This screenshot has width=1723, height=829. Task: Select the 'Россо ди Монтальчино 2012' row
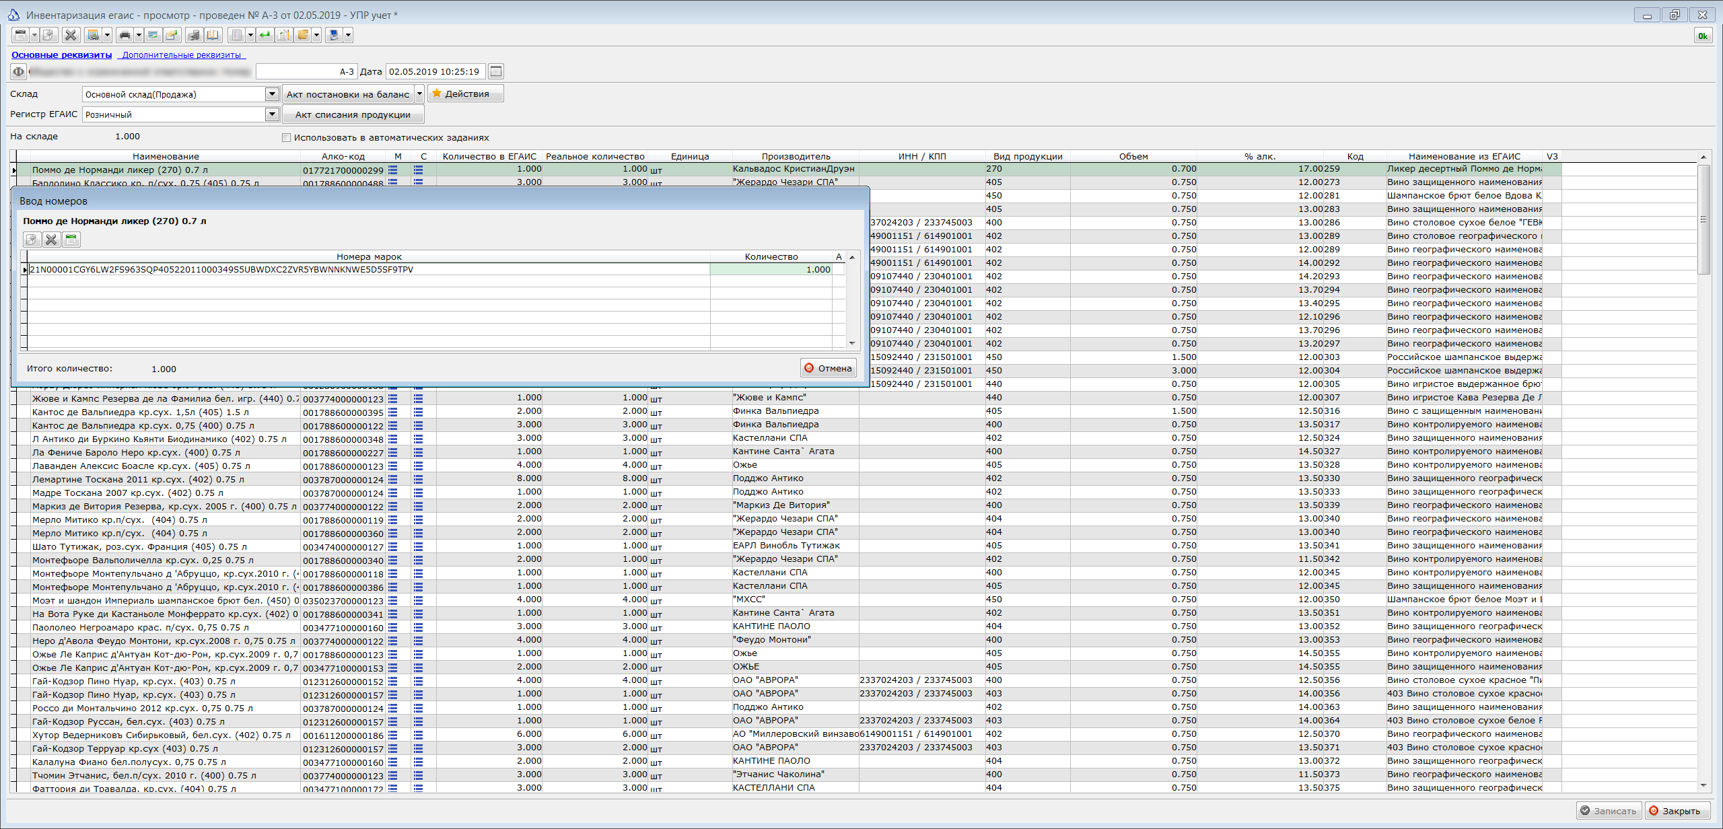pyautogui.click(x=787, y=707)
